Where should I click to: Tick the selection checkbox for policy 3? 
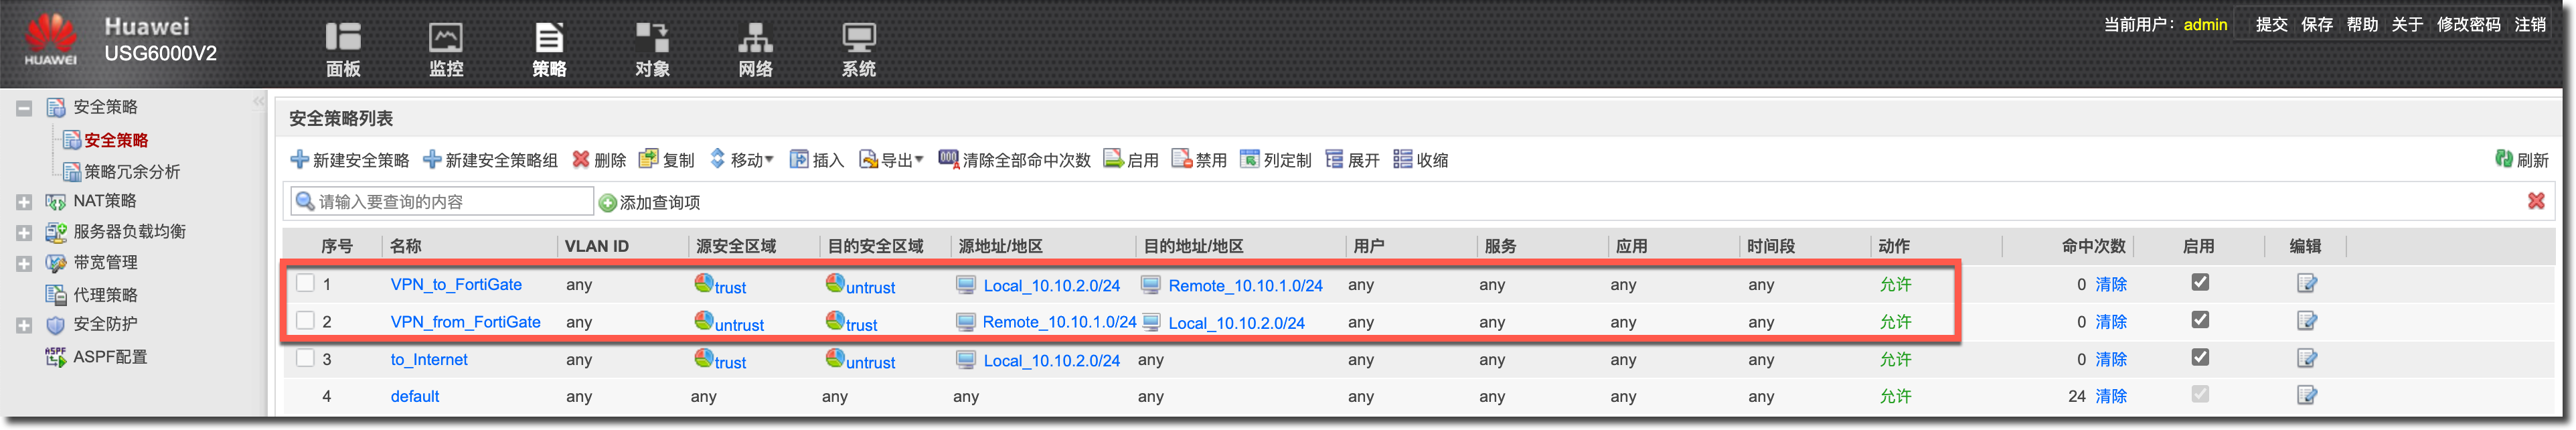pyautogui.click(x=306, y=358)
